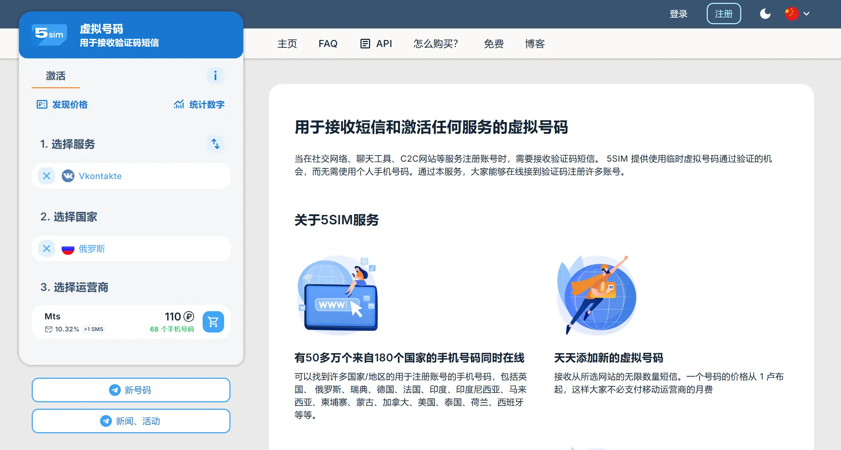
Task: Enable dark mode with the moon icon
Action: [x=765, y=14]
